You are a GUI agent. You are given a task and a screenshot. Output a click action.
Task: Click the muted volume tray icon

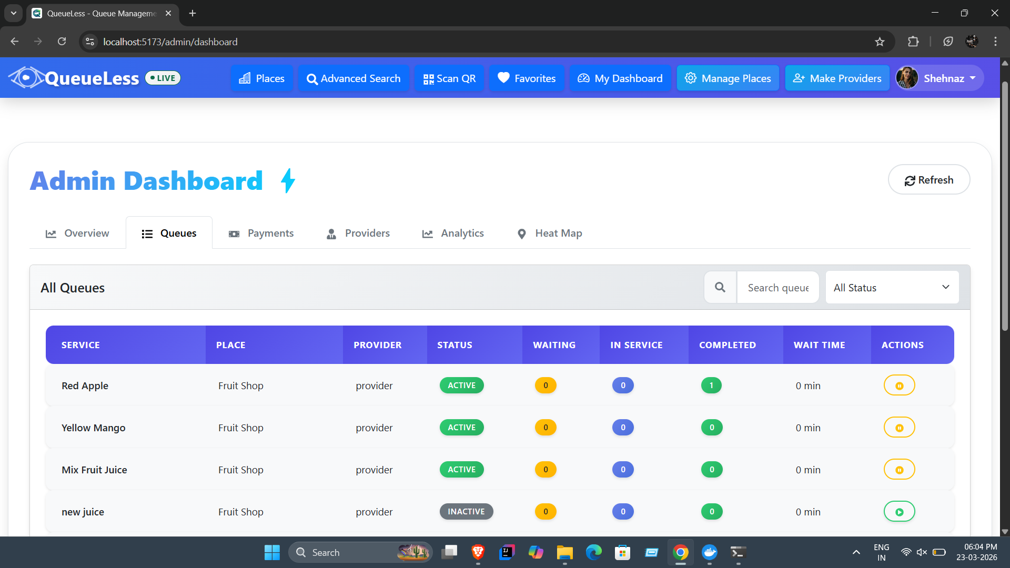922,552
